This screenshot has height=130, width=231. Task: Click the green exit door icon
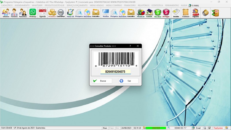pyautogui.click(x=215, y=13)
